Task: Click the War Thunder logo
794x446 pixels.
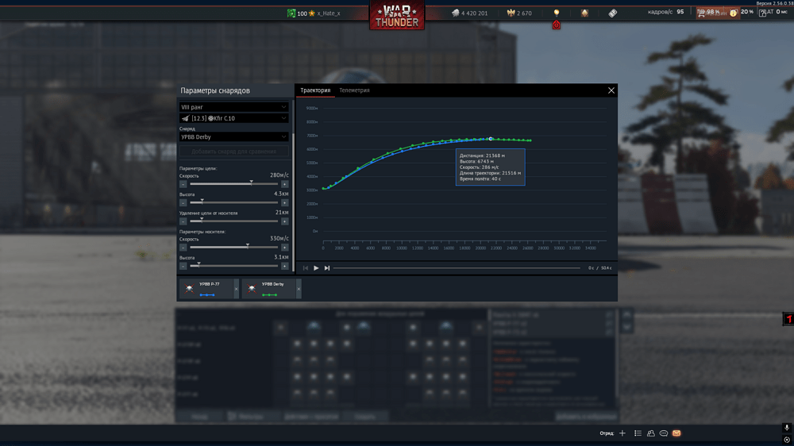Action: [x=397, y=15]
